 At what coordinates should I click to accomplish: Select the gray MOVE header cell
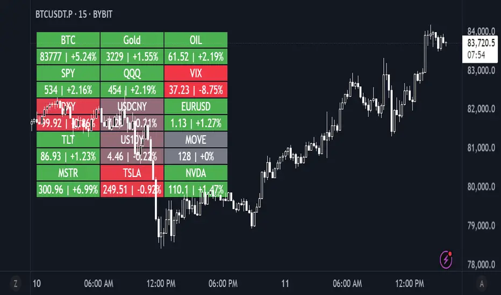[196, 139]
